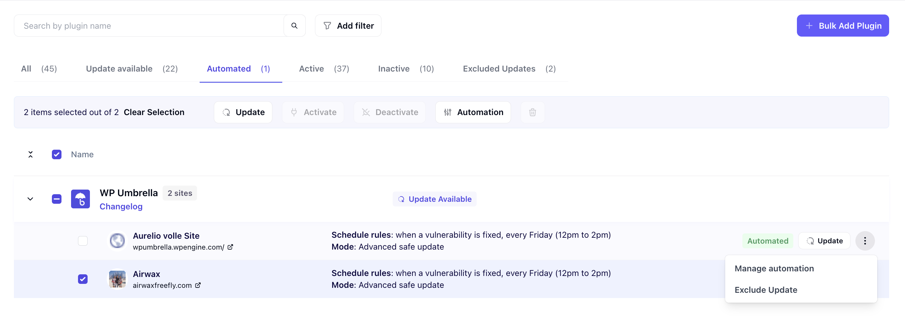This screenshot has width=905, height=333.
Task: Select Exclude Update from the menu
Action: (766, 290)
